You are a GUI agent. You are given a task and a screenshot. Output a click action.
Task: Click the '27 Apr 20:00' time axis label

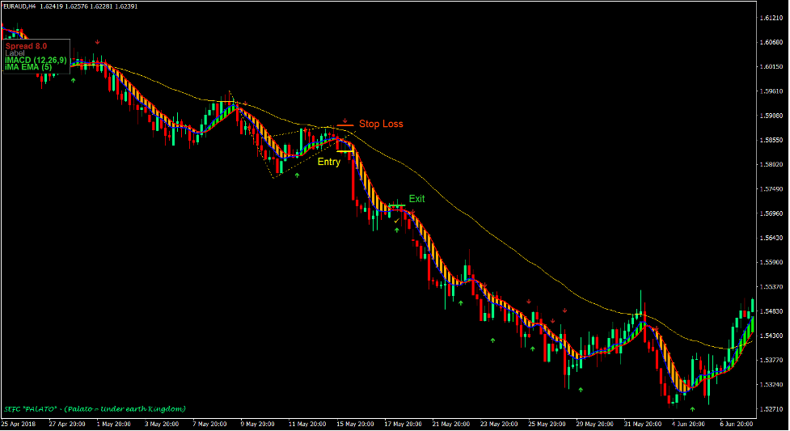coord(66,424)
